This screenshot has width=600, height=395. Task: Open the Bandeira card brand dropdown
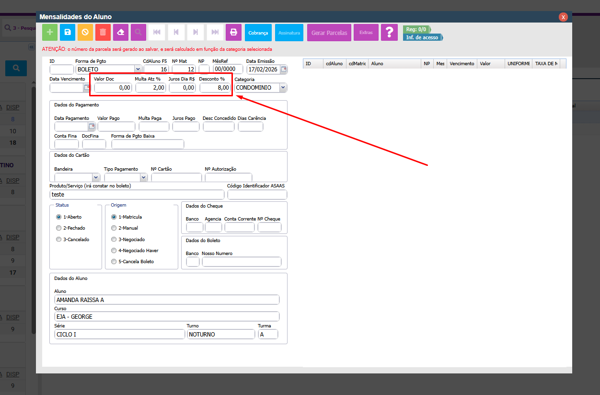(x=96, y=178)
